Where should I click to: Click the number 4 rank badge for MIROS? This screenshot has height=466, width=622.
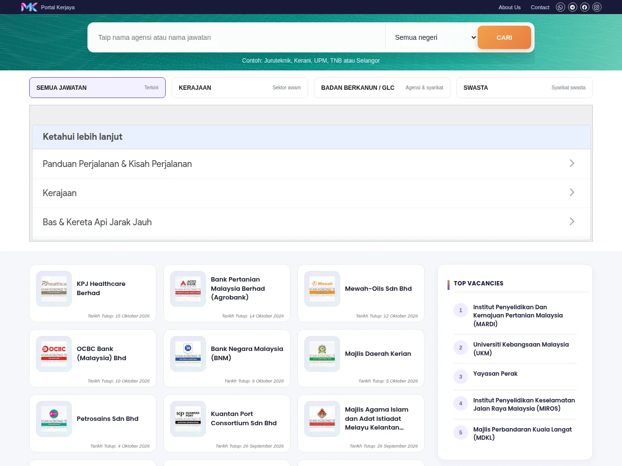(461, 403)
